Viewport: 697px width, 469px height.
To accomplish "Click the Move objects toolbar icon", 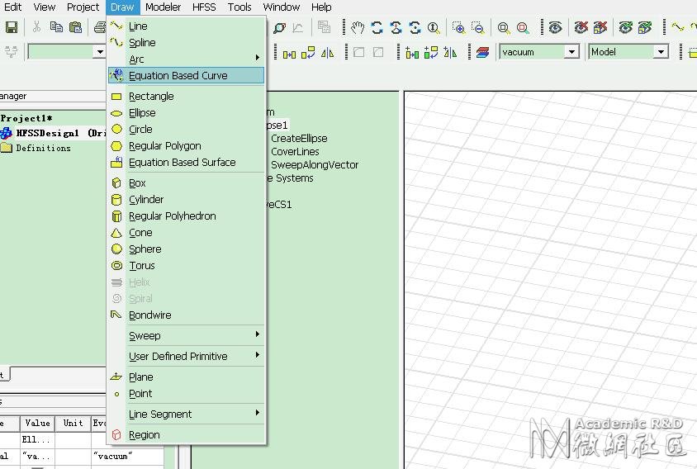I will tap(289, 54).
